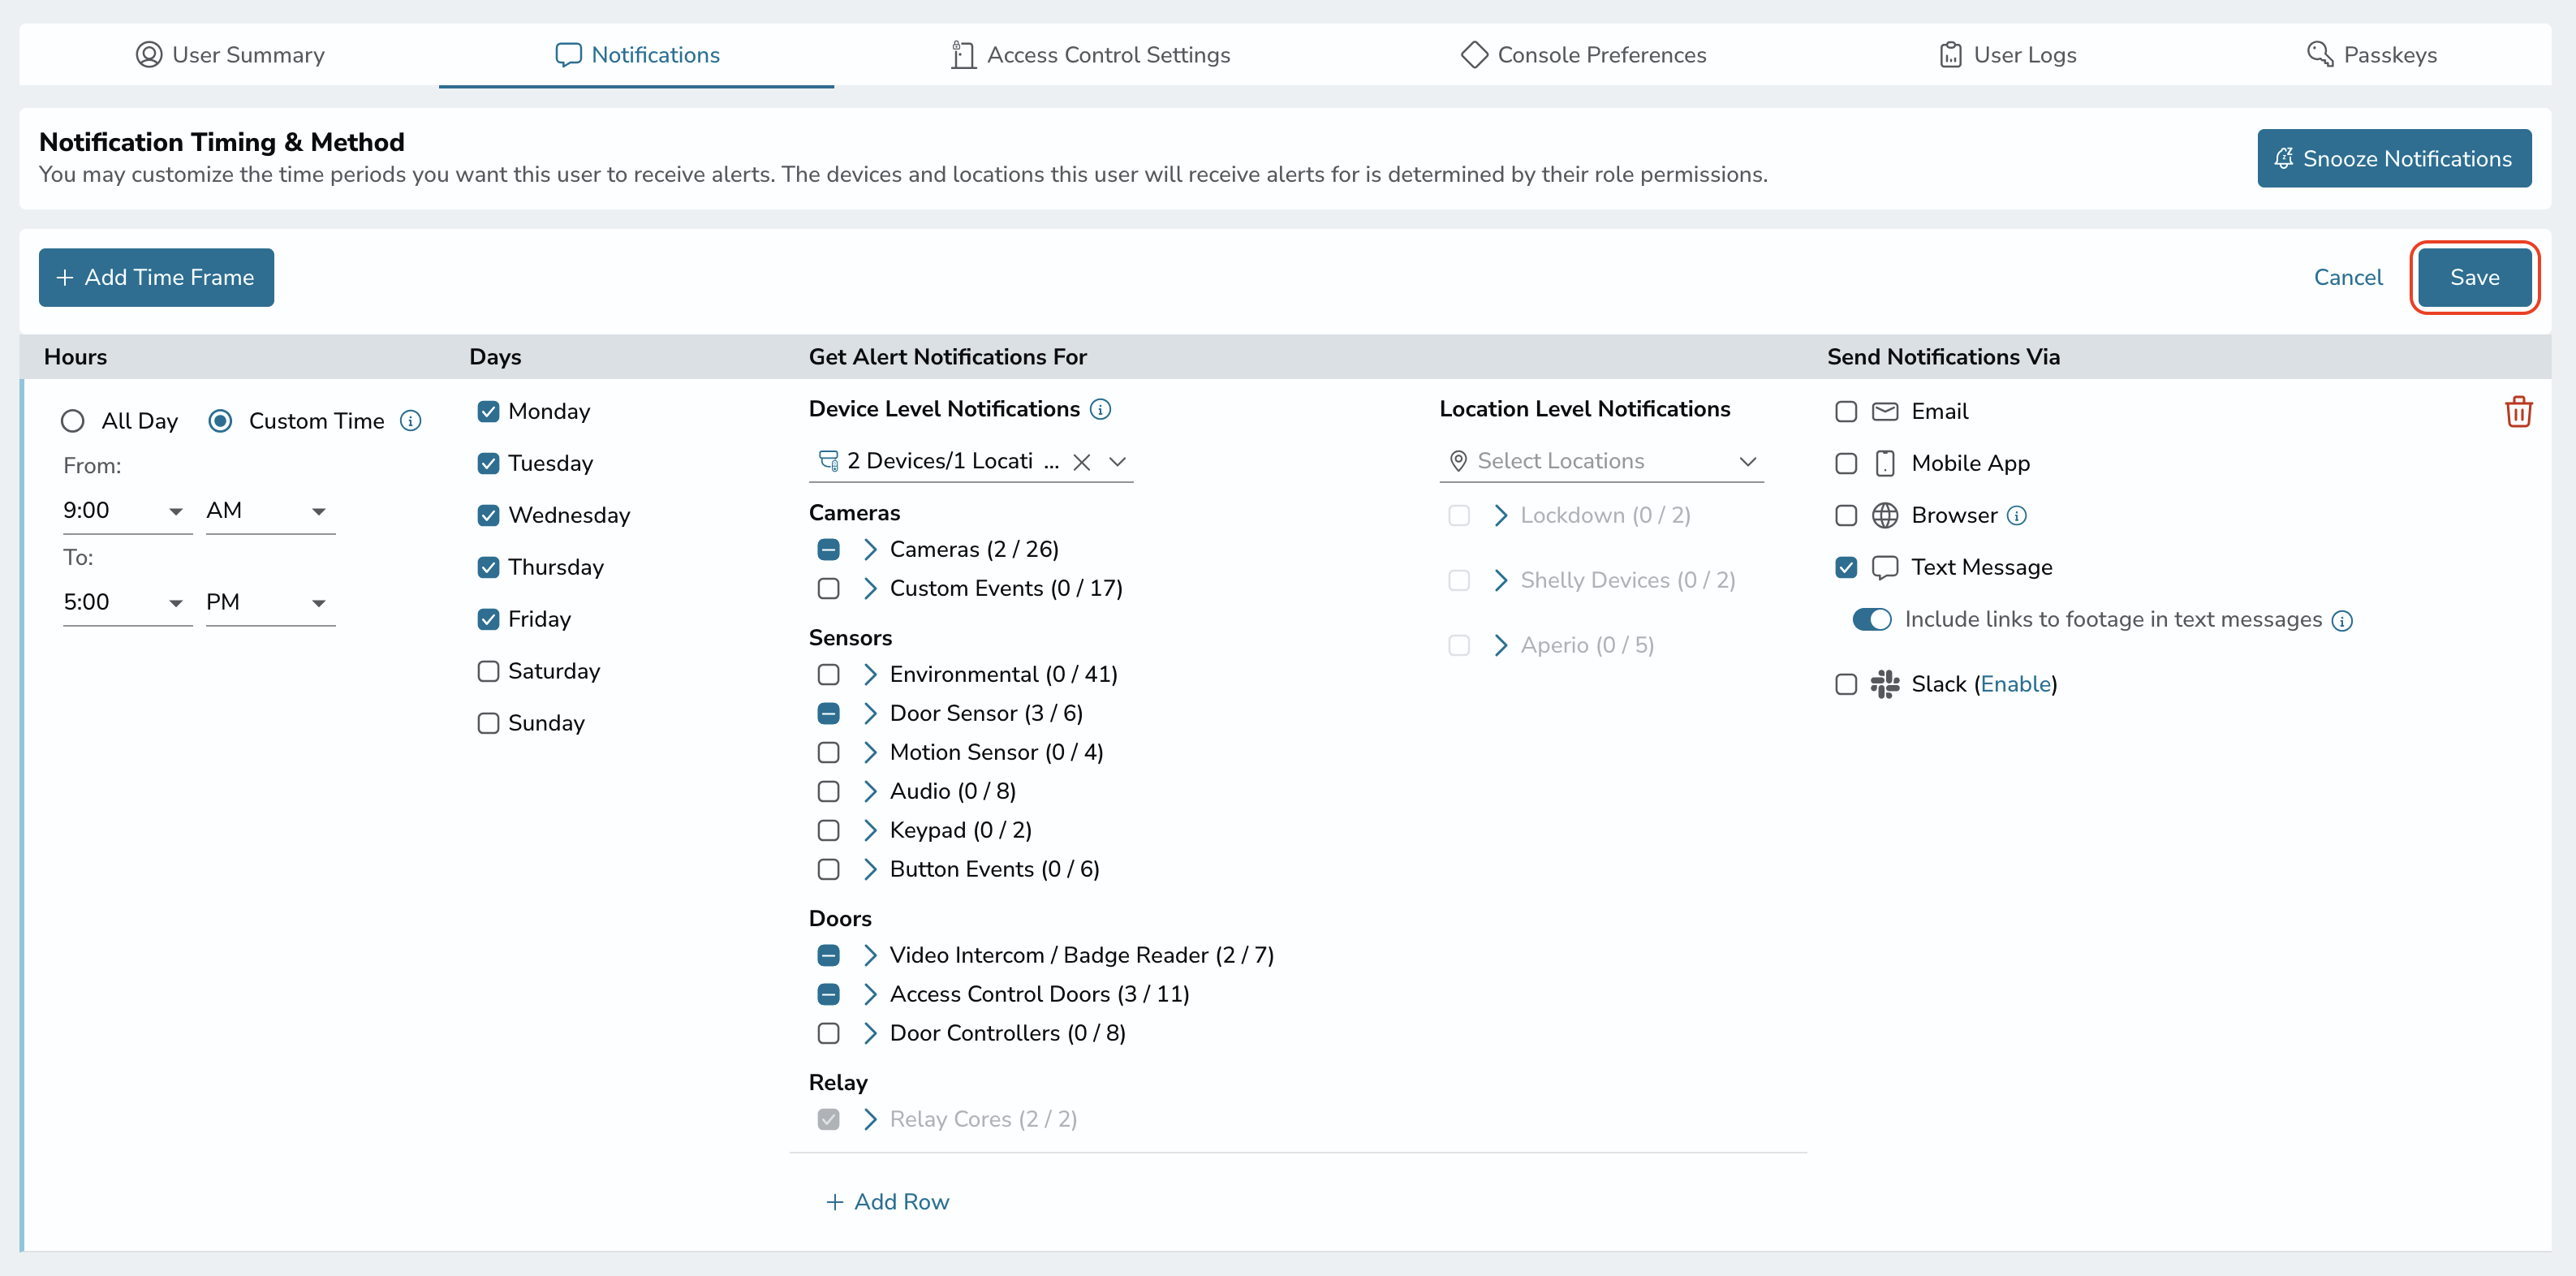Check the Door Controllers checkbox

828,1033
